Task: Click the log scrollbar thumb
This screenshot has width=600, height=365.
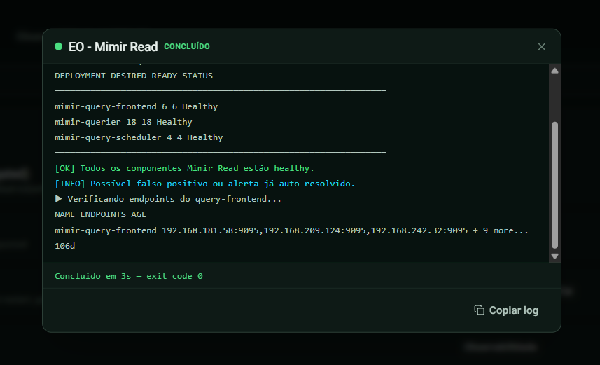Action: point(555,185)
